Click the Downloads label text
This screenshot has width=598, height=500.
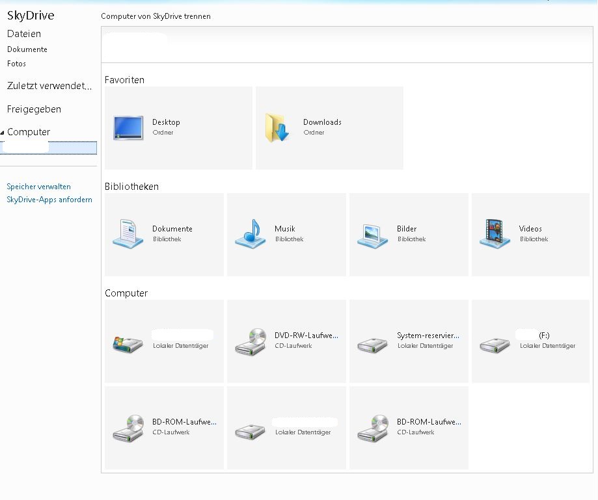[x=322, y=122]
